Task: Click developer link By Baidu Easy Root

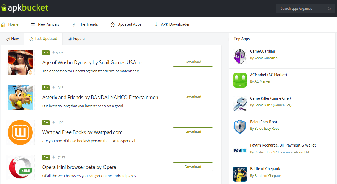Action: click(264, 129)
